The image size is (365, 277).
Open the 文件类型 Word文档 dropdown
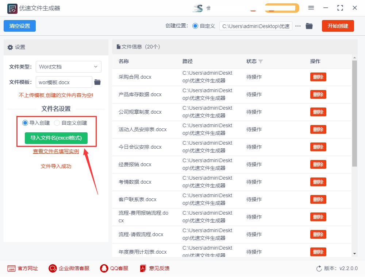[69, 67]
